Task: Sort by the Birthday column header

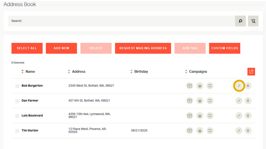Action: click(x=141, y=72)
